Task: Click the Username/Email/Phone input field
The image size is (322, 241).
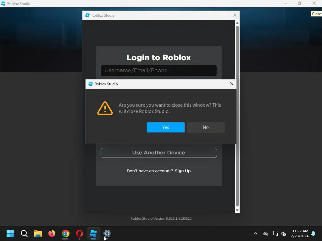Action: (159, 71)
